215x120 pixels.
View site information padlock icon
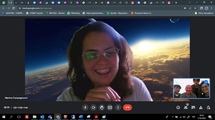pyautogui.click(x=20, y=8)
